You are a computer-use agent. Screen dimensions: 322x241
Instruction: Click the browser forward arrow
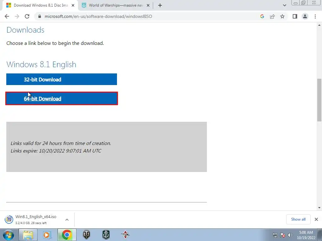point(17,16)
